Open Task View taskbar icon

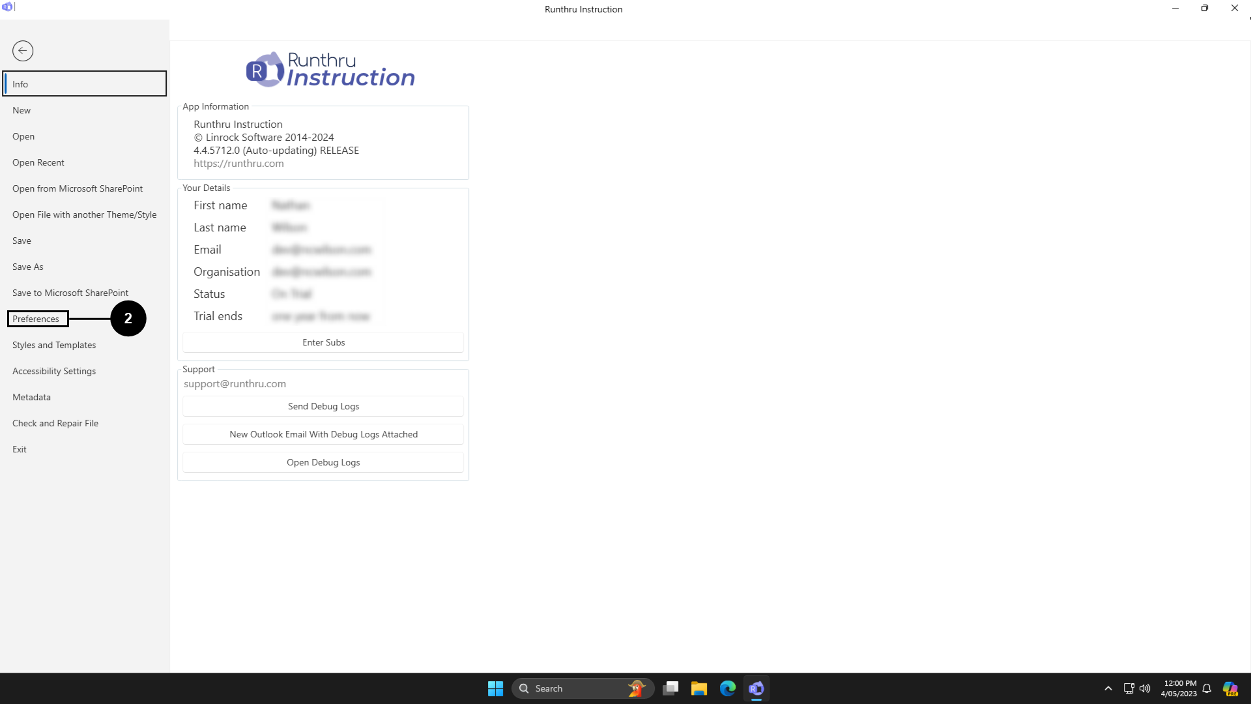[x=670, y=688]
